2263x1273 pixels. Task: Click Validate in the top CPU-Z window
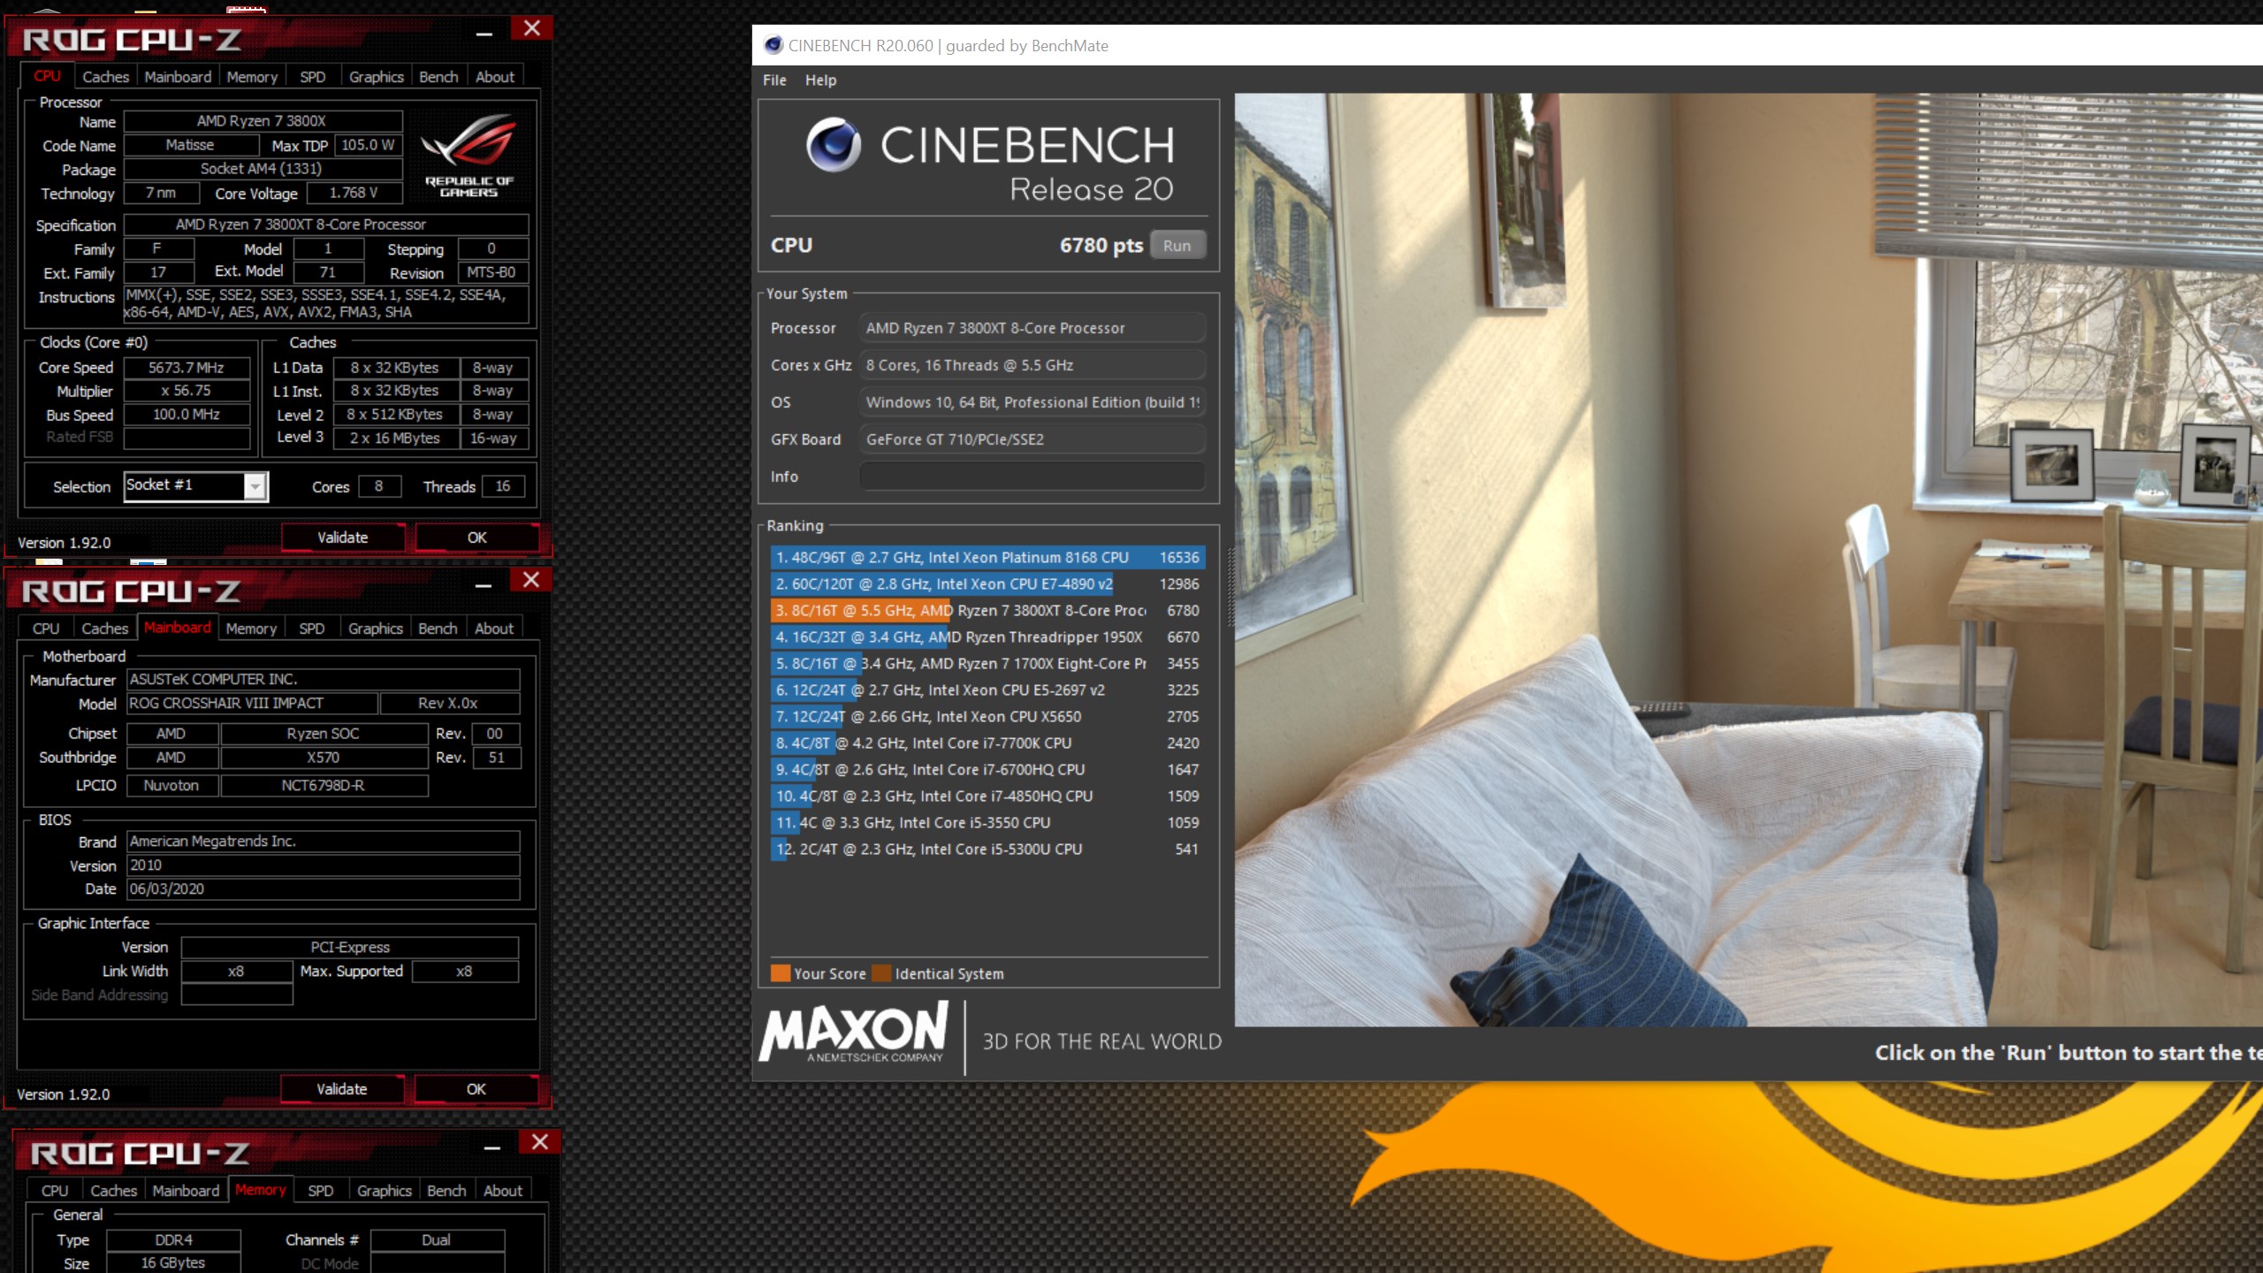click(x=342, y=537)
